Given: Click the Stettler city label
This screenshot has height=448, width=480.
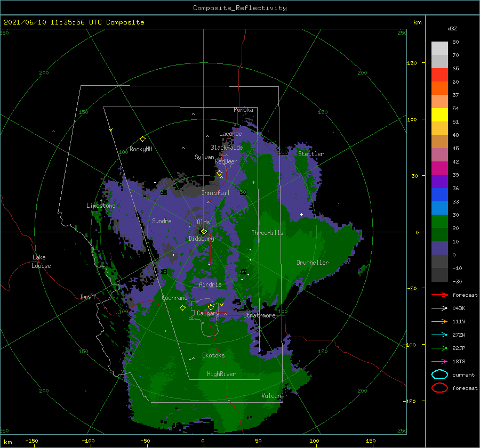Looking at the screenshot, I should click(311, 154).
